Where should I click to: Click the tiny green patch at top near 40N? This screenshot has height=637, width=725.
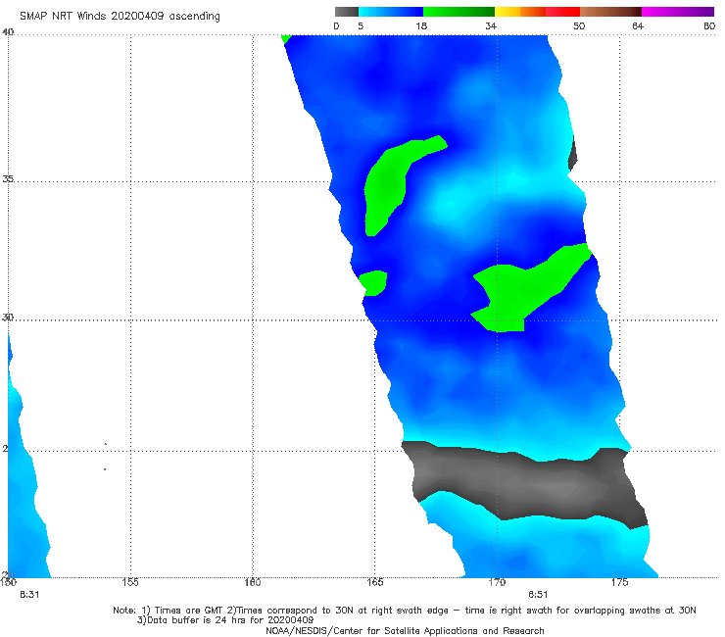(286, 38)
